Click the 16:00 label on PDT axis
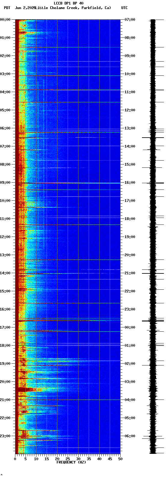Image resolution: width=166 pixels, height=478 pixels. point(5,309)
